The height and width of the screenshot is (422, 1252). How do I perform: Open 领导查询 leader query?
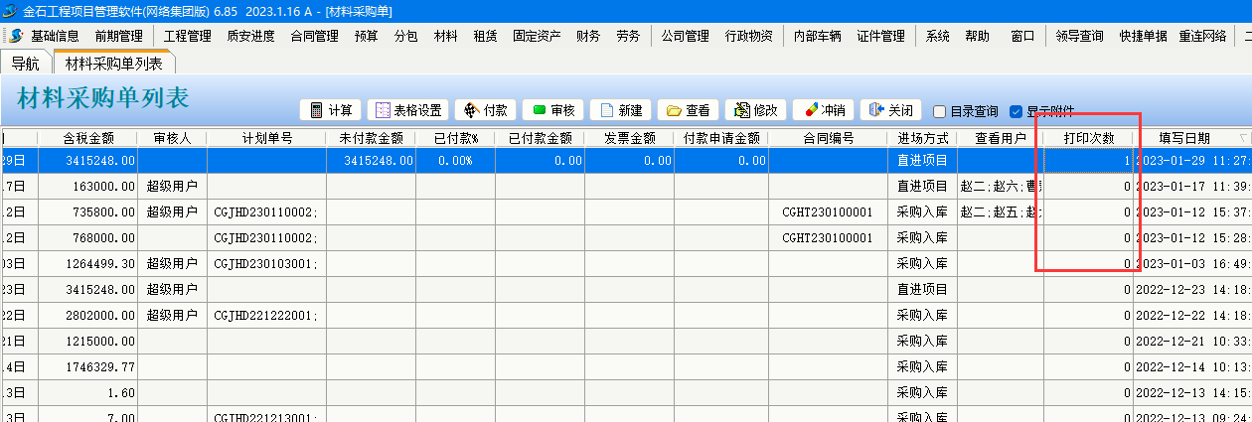point(1079,36)
